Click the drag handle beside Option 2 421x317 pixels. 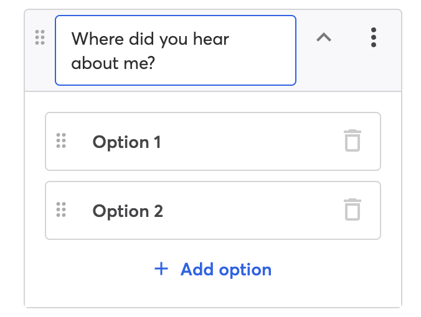pos(61,209)
